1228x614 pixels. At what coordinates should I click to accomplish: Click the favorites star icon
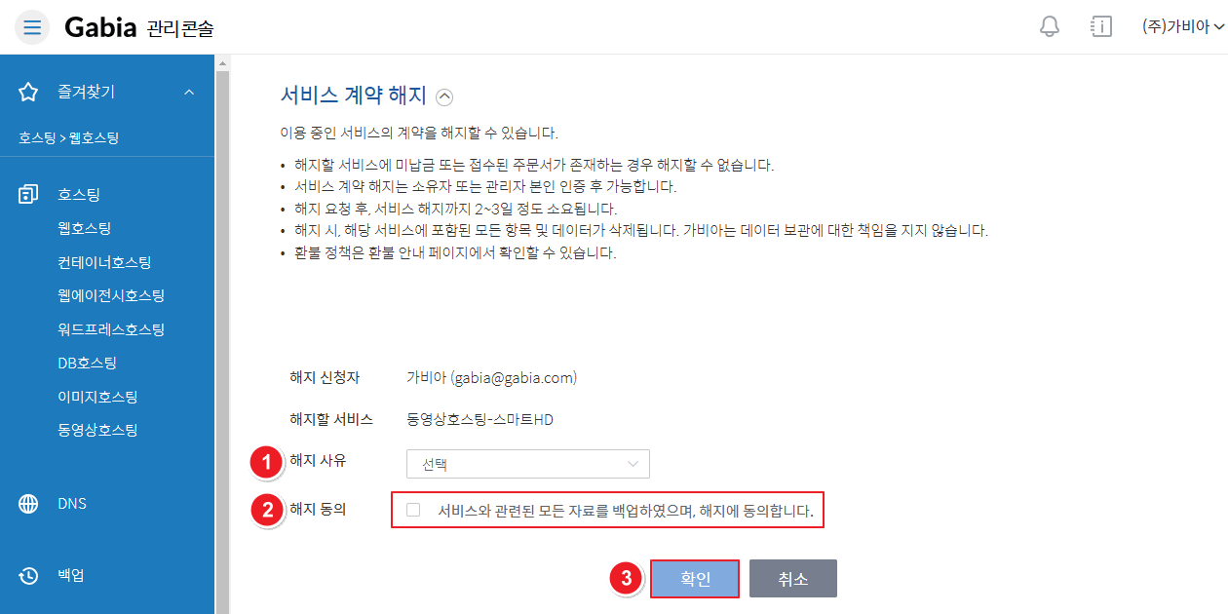(28, 93)
